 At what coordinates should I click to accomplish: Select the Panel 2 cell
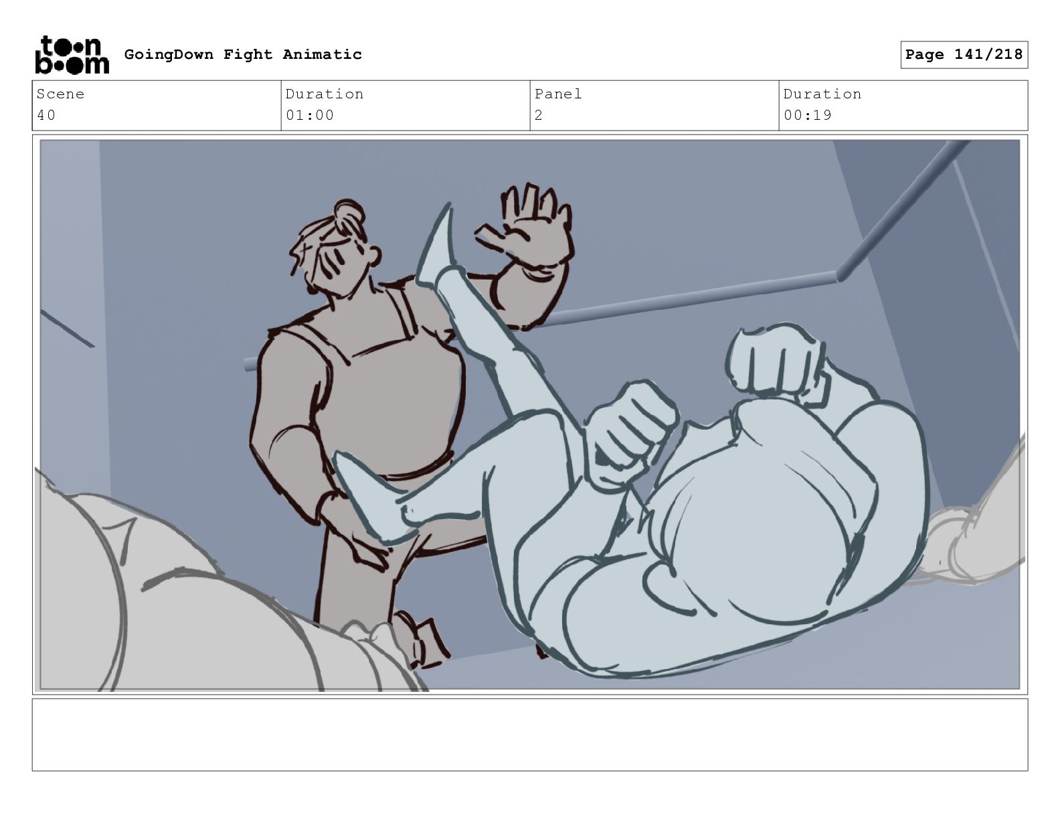(654, 105)
